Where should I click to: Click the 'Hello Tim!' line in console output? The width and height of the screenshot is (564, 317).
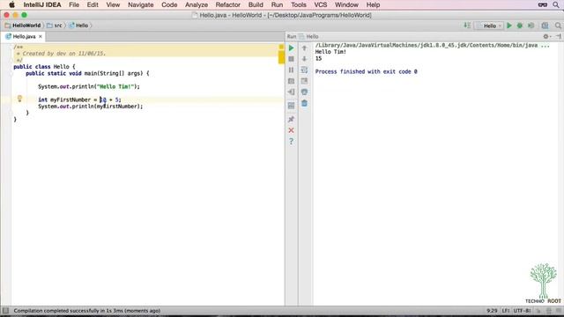(330, 52)
